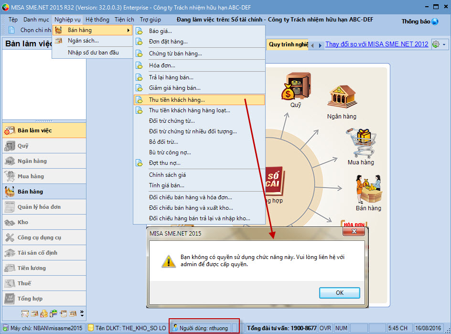Select the Quy trình nghiệp vụ tab
This screenshot has height=334, width=451.
288,44
